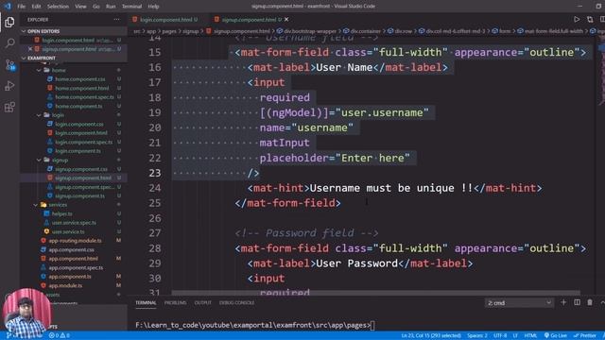This screenshot has height=340, width=605.
Task: Open Explorer more actions ellipsis menu
Action: (116, 19)
